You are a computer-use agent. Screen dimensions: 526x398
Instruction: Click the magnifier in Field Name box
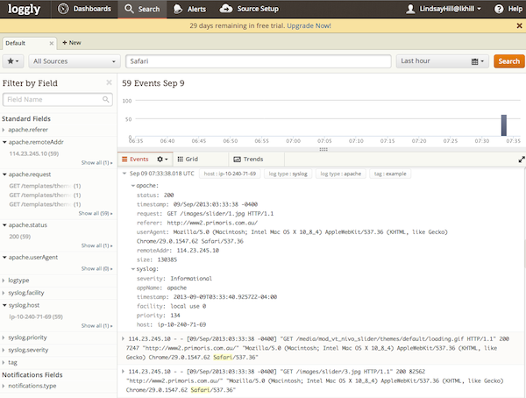coord(106,99)
